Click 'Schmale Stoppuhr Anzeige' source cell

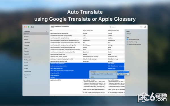tap(91, 57)
